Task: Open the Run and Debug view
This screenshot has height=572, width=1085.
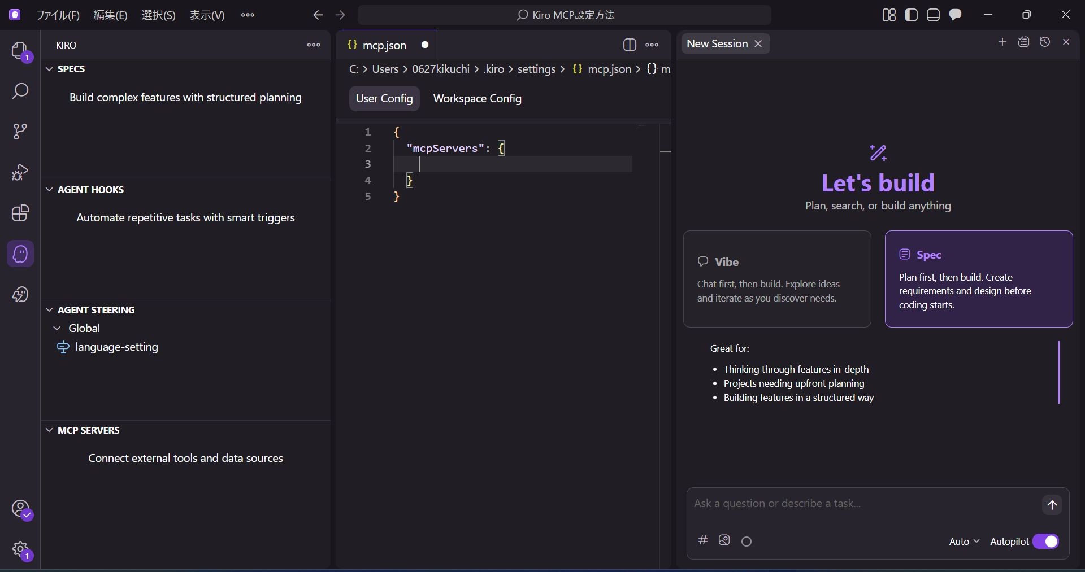Action: (x=20, y=172)
